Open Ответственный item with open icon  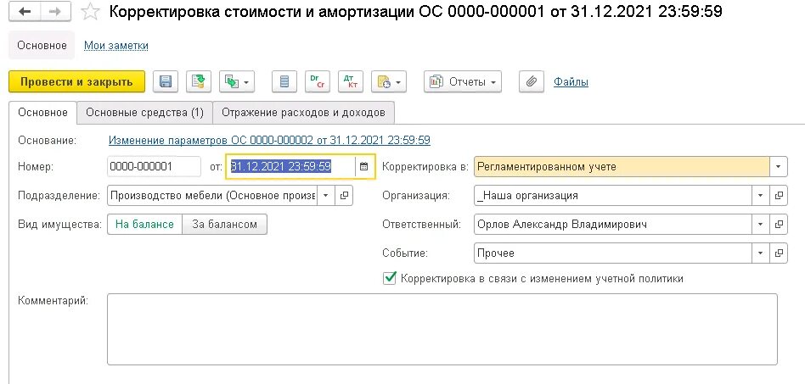coord(779,224)
